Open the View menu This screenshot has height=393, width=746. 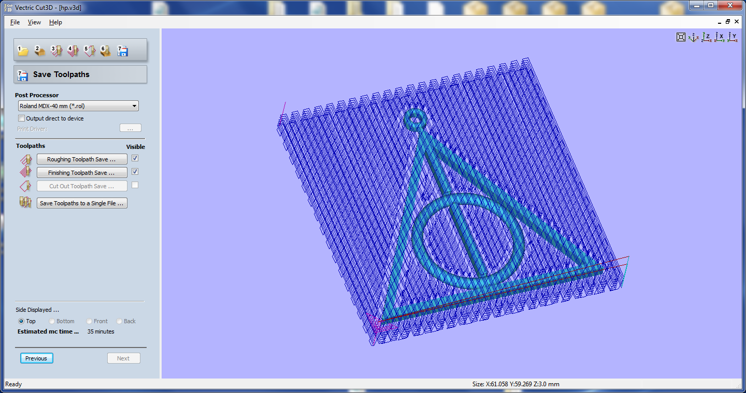[34, 22]
